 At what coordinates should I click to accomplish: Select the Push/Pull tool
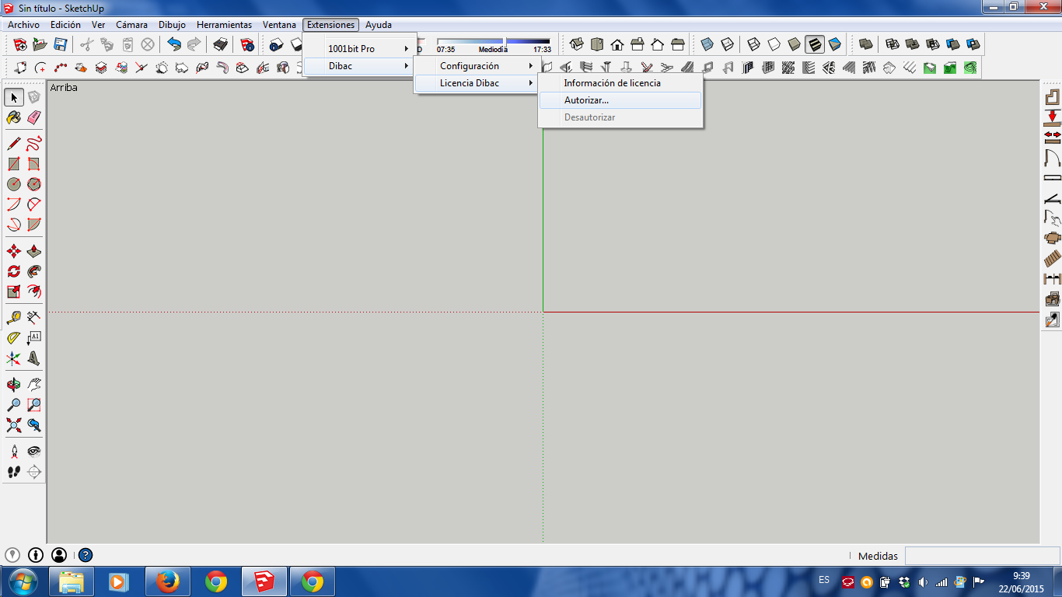tap(34, 251)
